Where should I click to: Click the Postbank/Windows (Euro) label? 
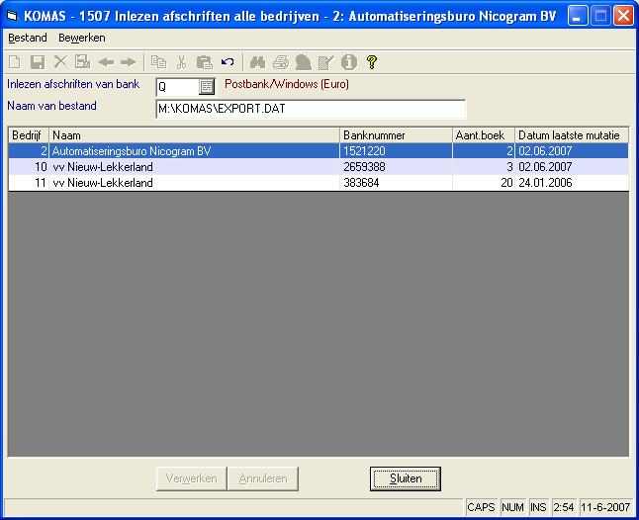click(287, 84)
